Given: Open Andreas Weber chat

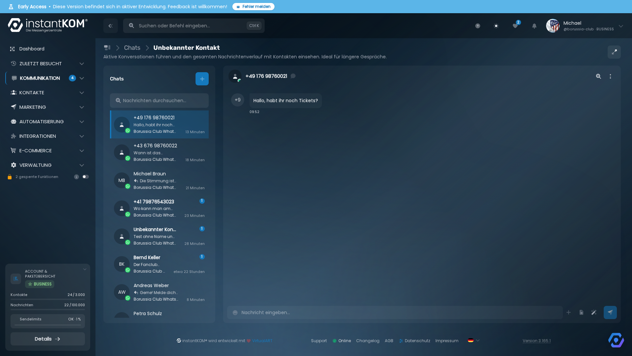Looking at the screenshot, I should click(x=159, y=292).
